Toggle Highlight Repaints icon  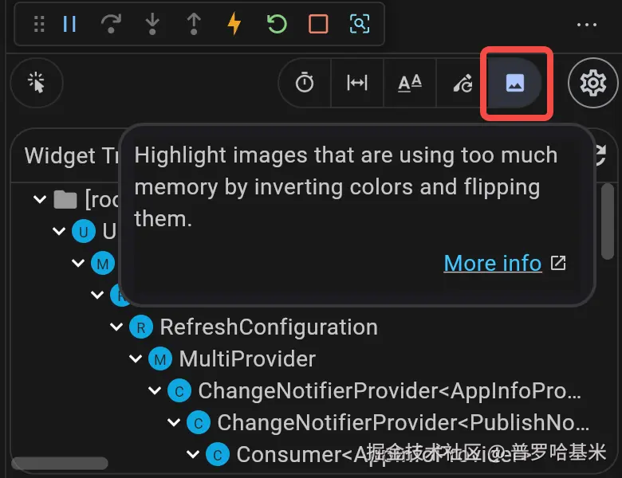(463, 83)
